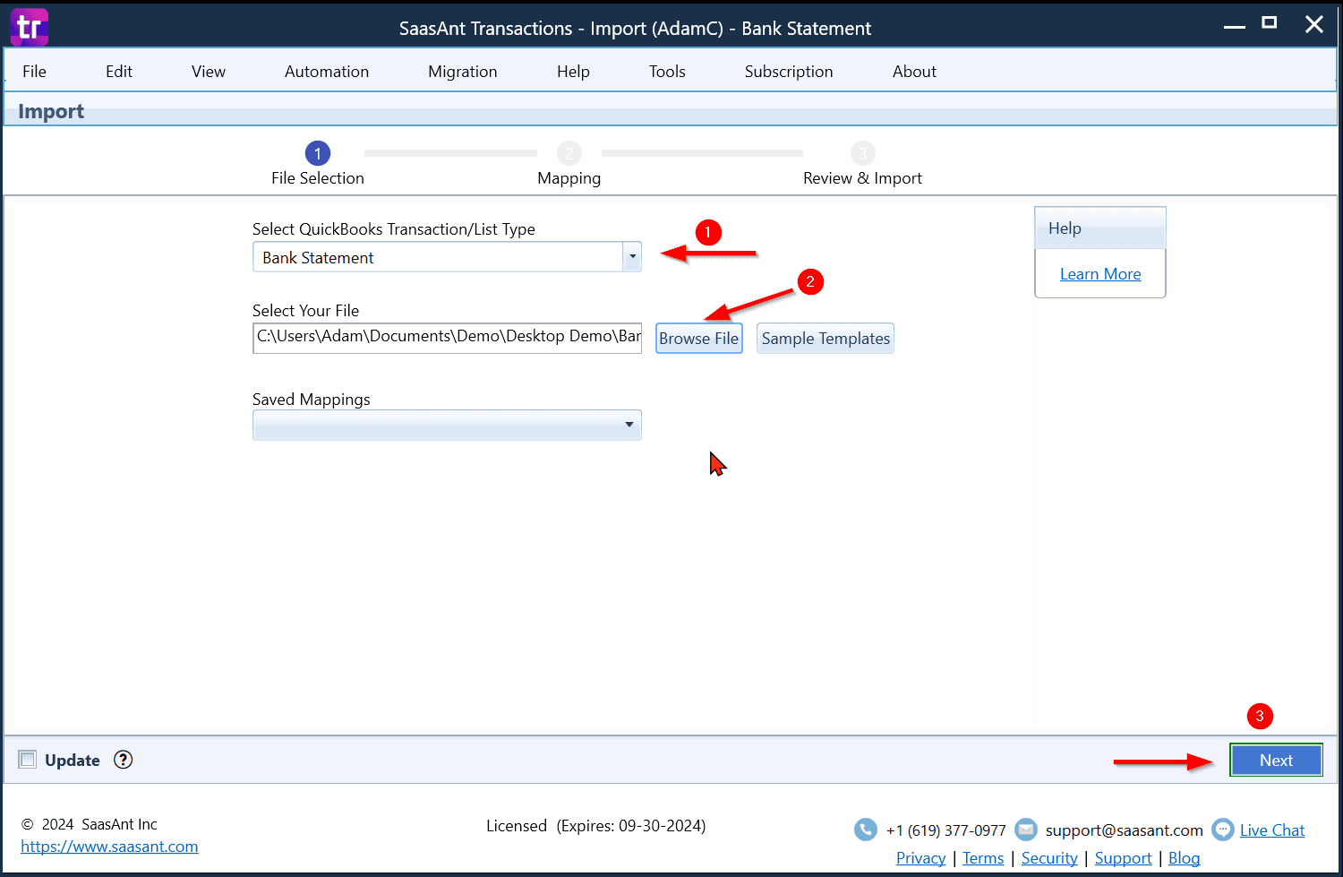This screenshot has width=1343, height=877.
Task: Open the Support link
Action: click(1123, 858)
